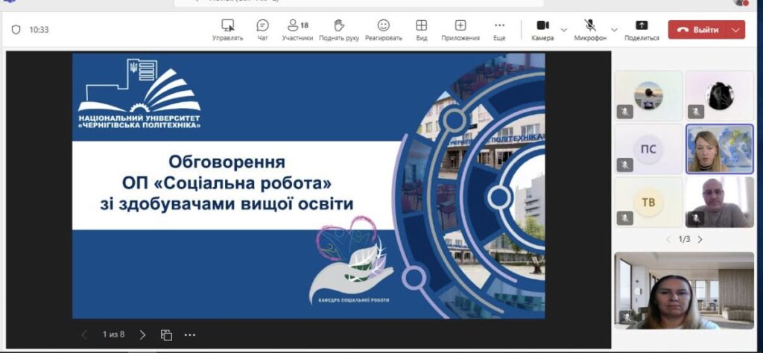The height and width of the screenshot is (353, 763).
Task: Open Приложения (Apps) panel
Action: pyautogui.click(x=460, y=26)
